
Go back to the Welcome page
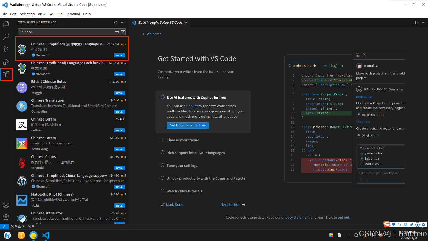[152, 34]
